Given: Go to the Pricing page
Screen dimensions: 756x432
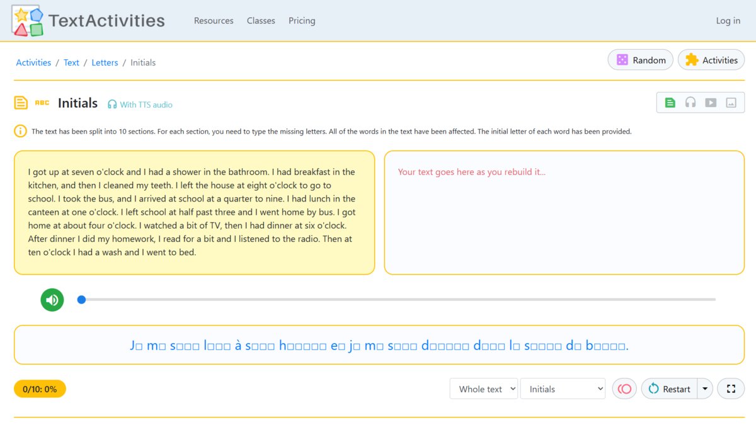Looking at the screenshot, I should pyautogui.click(x=302, y=21).
